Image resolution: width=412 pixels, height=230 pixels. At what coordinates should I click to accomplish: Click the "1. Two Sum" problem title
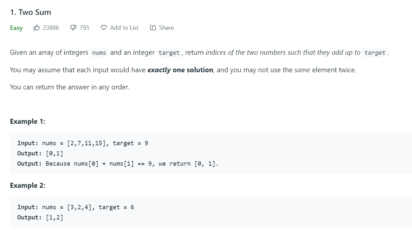pos(30,12)
